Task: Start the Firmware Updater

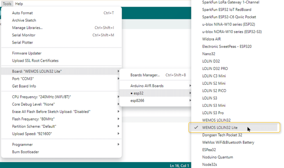Action: pos(61,53)
